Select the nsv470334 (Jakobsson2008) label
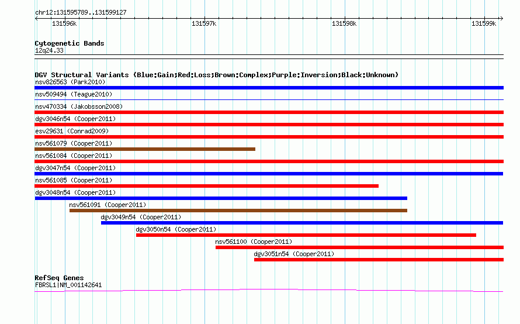520x324 pixels. click(79, 106)
